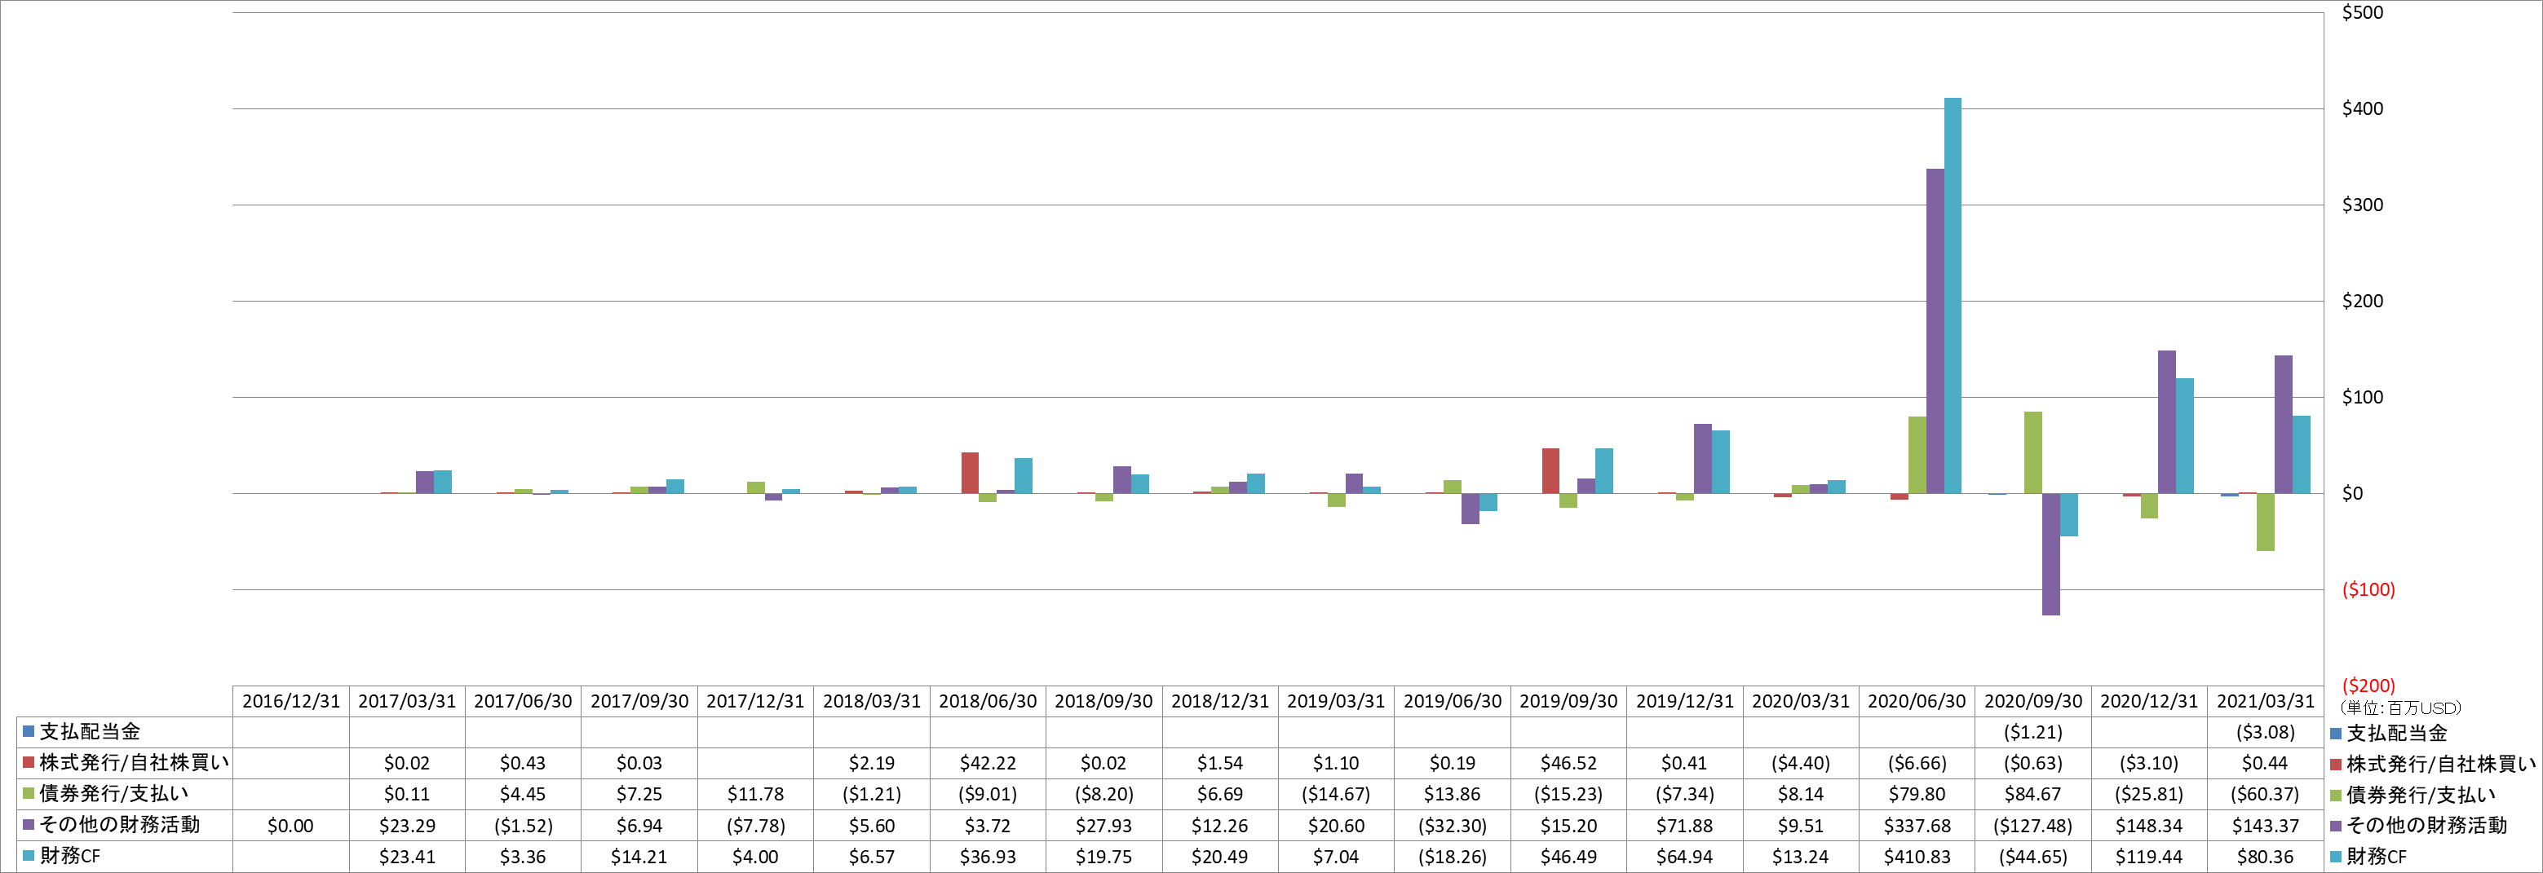Click the $0 axis label
Screen dimensions: 2543x873
tap(2352, 493)
